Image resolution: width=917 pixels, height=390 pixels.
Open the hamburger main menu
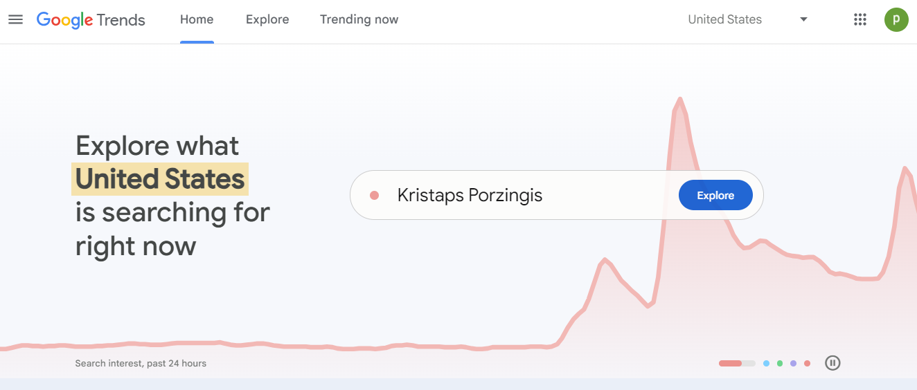tap(15, 19)
